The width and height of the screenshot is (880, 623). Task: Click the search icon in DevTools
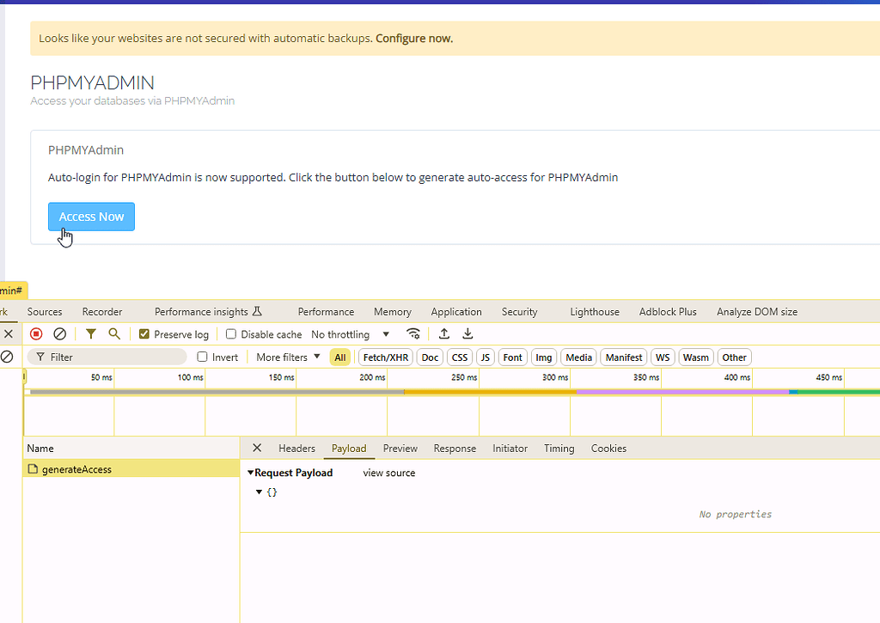tap(114, 333)
